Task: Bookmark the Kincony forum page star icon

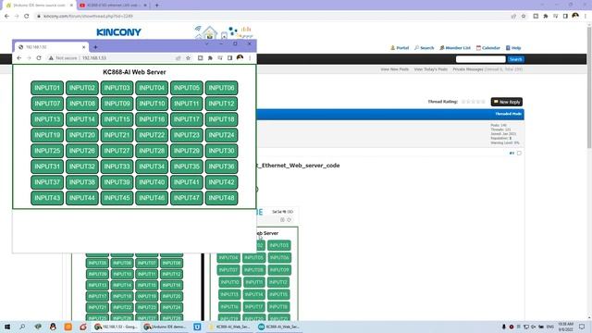Action: pyautogui.click(x=524, y=17)
